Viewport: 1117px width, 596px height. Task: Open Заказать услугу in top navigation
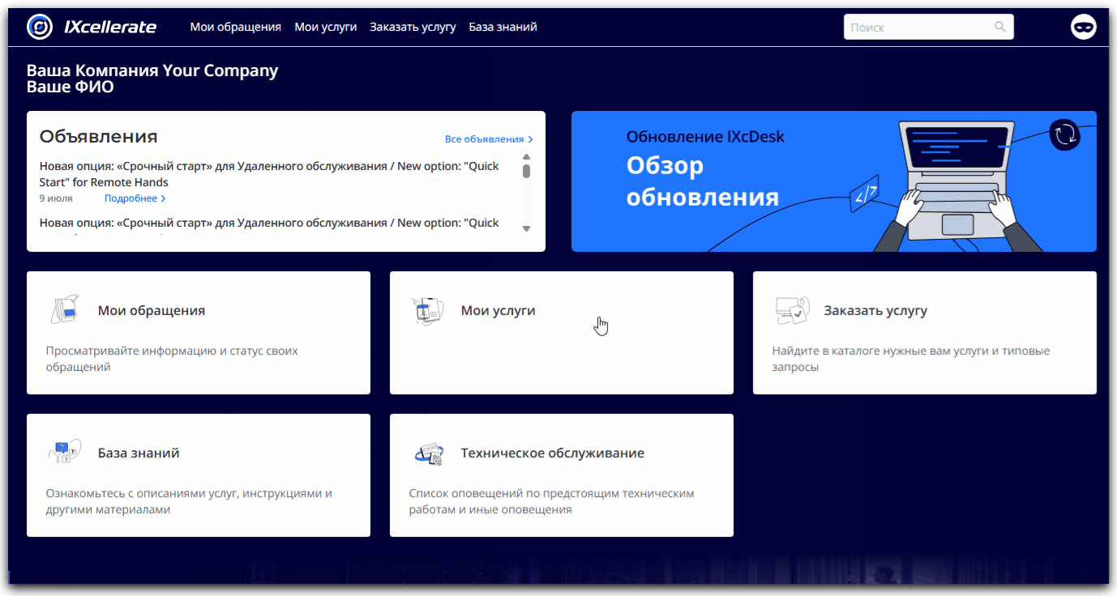coord(413,27)
